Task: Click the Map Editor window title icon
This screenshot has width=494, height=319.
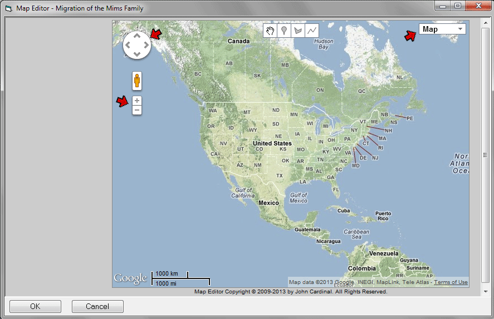Action: (8, 8)
